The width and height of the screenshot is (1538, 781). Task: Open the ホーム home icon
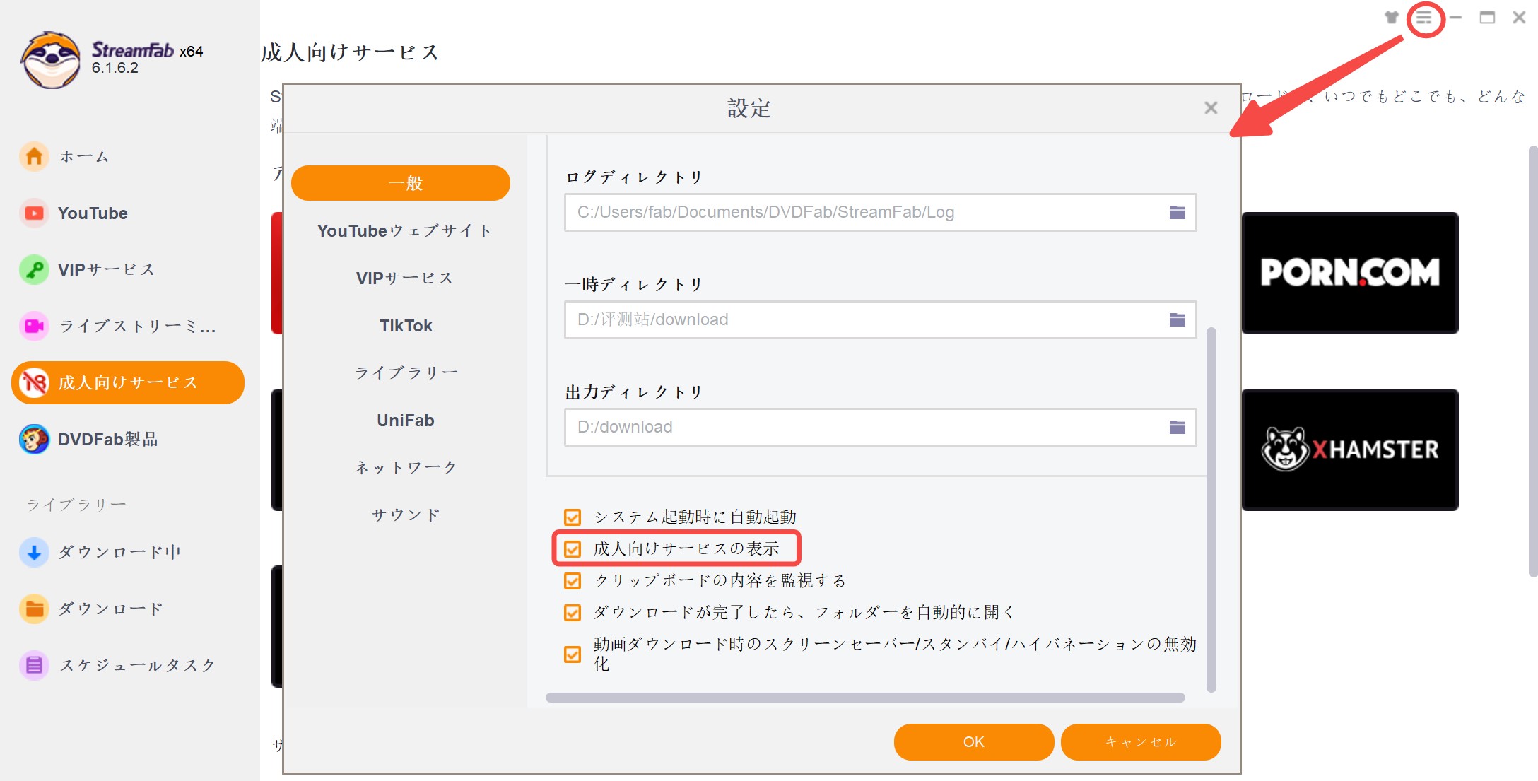(x=34, y=156)
